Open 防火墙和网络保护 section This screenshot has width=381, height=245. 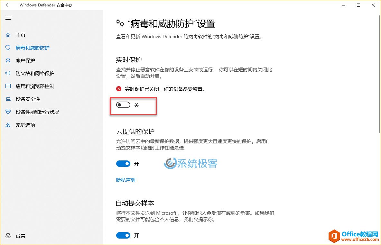(x=35, y=73)
